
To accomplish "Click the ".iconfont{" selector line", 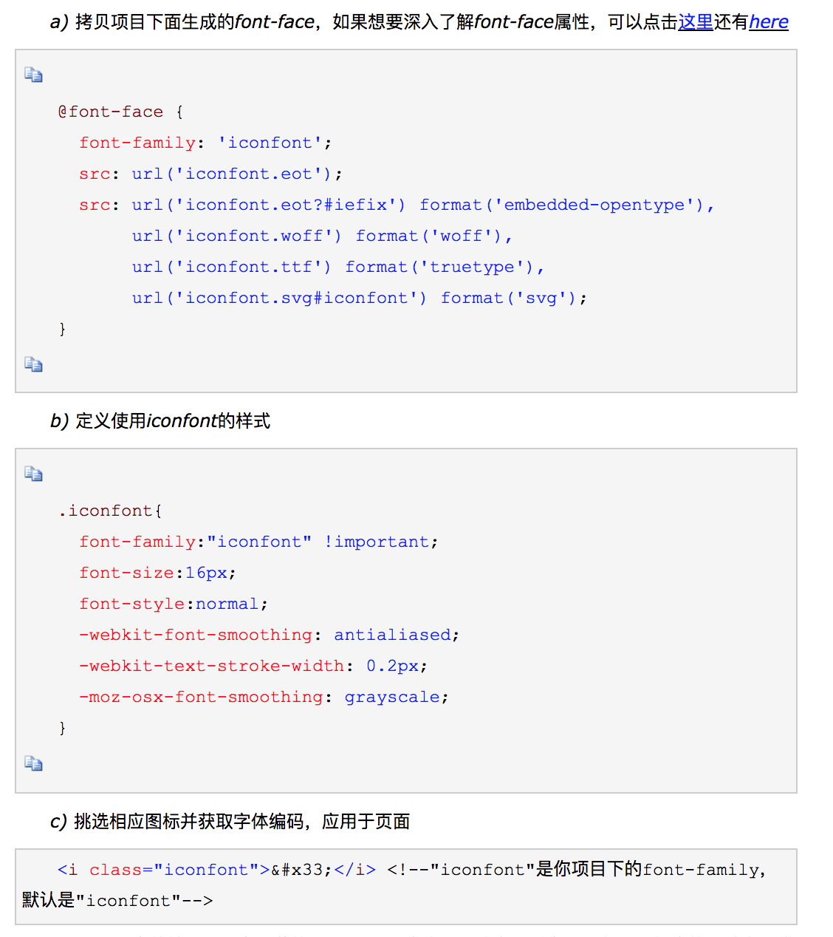I will (111, 511).
